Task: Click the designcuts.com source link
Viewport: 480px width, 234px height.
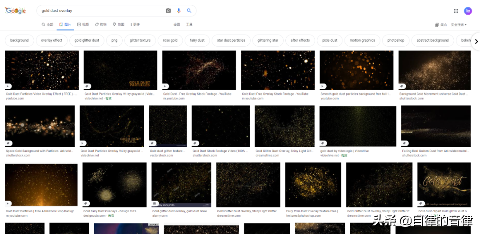Action: (95, 216)
